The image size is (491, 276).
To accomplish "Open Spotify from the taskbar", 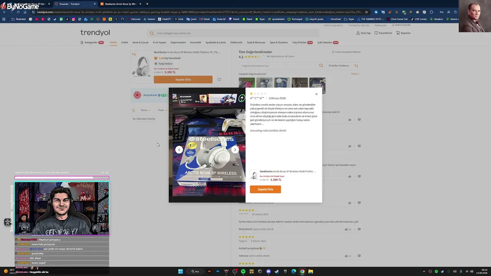I will coord(243,271).
